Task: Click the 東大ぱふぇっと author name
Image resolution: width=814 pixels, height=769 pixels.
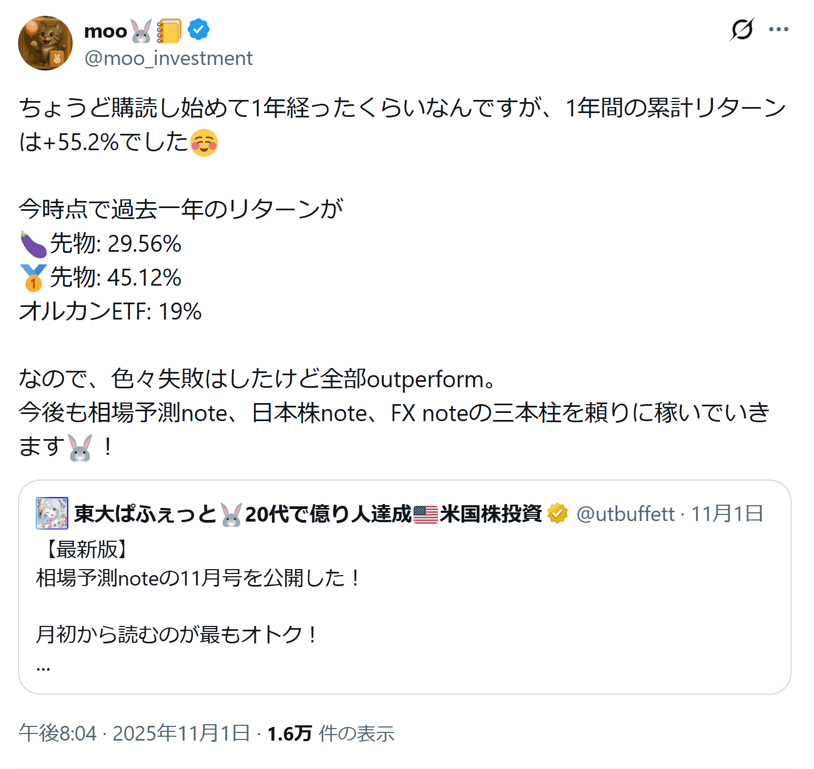Action: coord(145,514)
